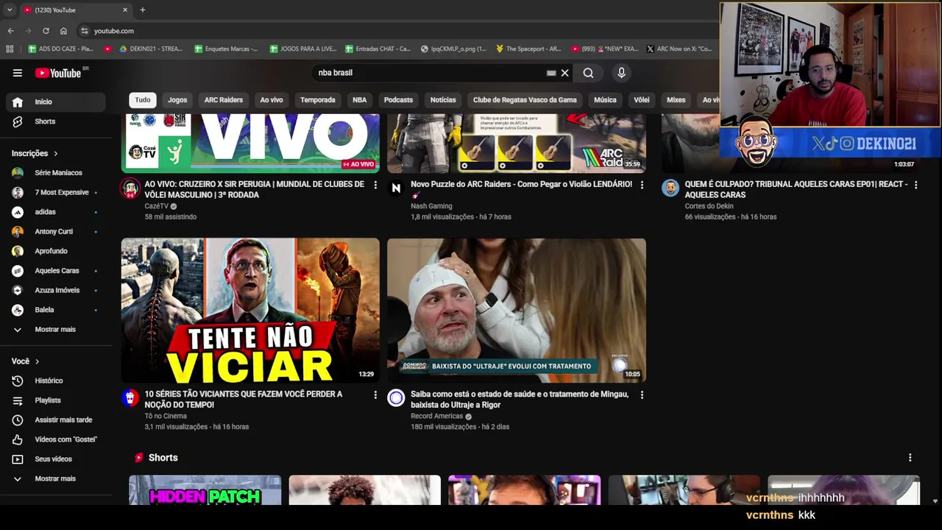942x530 pixels.
Task: Select the Música filter chip
Action: [605, 100]
